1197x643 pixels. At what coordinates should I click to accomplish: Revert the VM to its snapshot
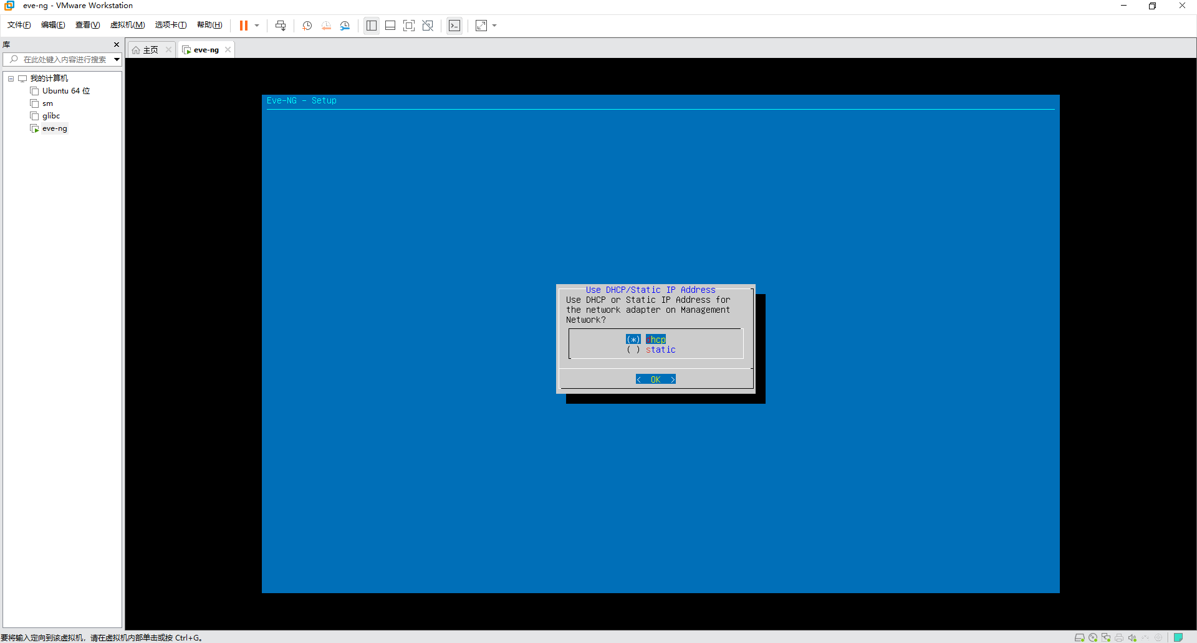(x=326, y=26)
